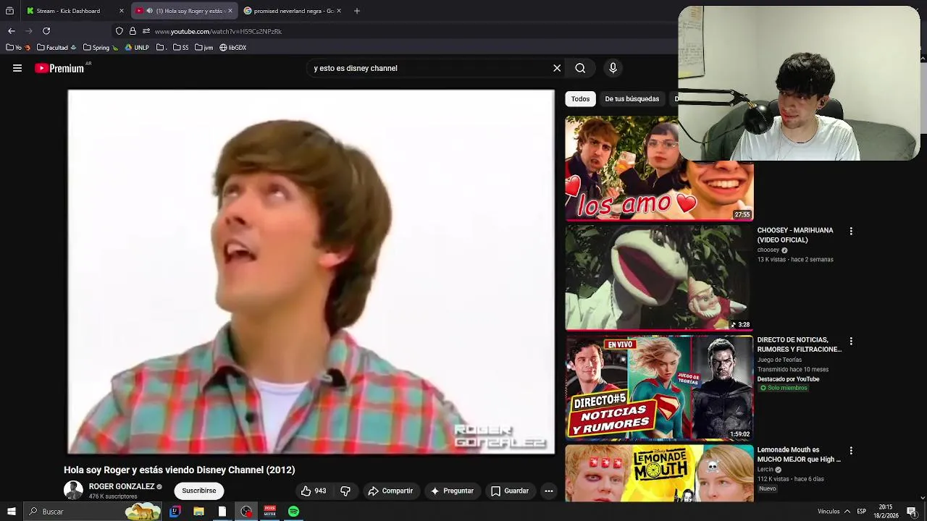Screen dimensions: 927x521
Task: Open options for DIRECTO DE NOTICIAS video
Action: tap(851, 341)
